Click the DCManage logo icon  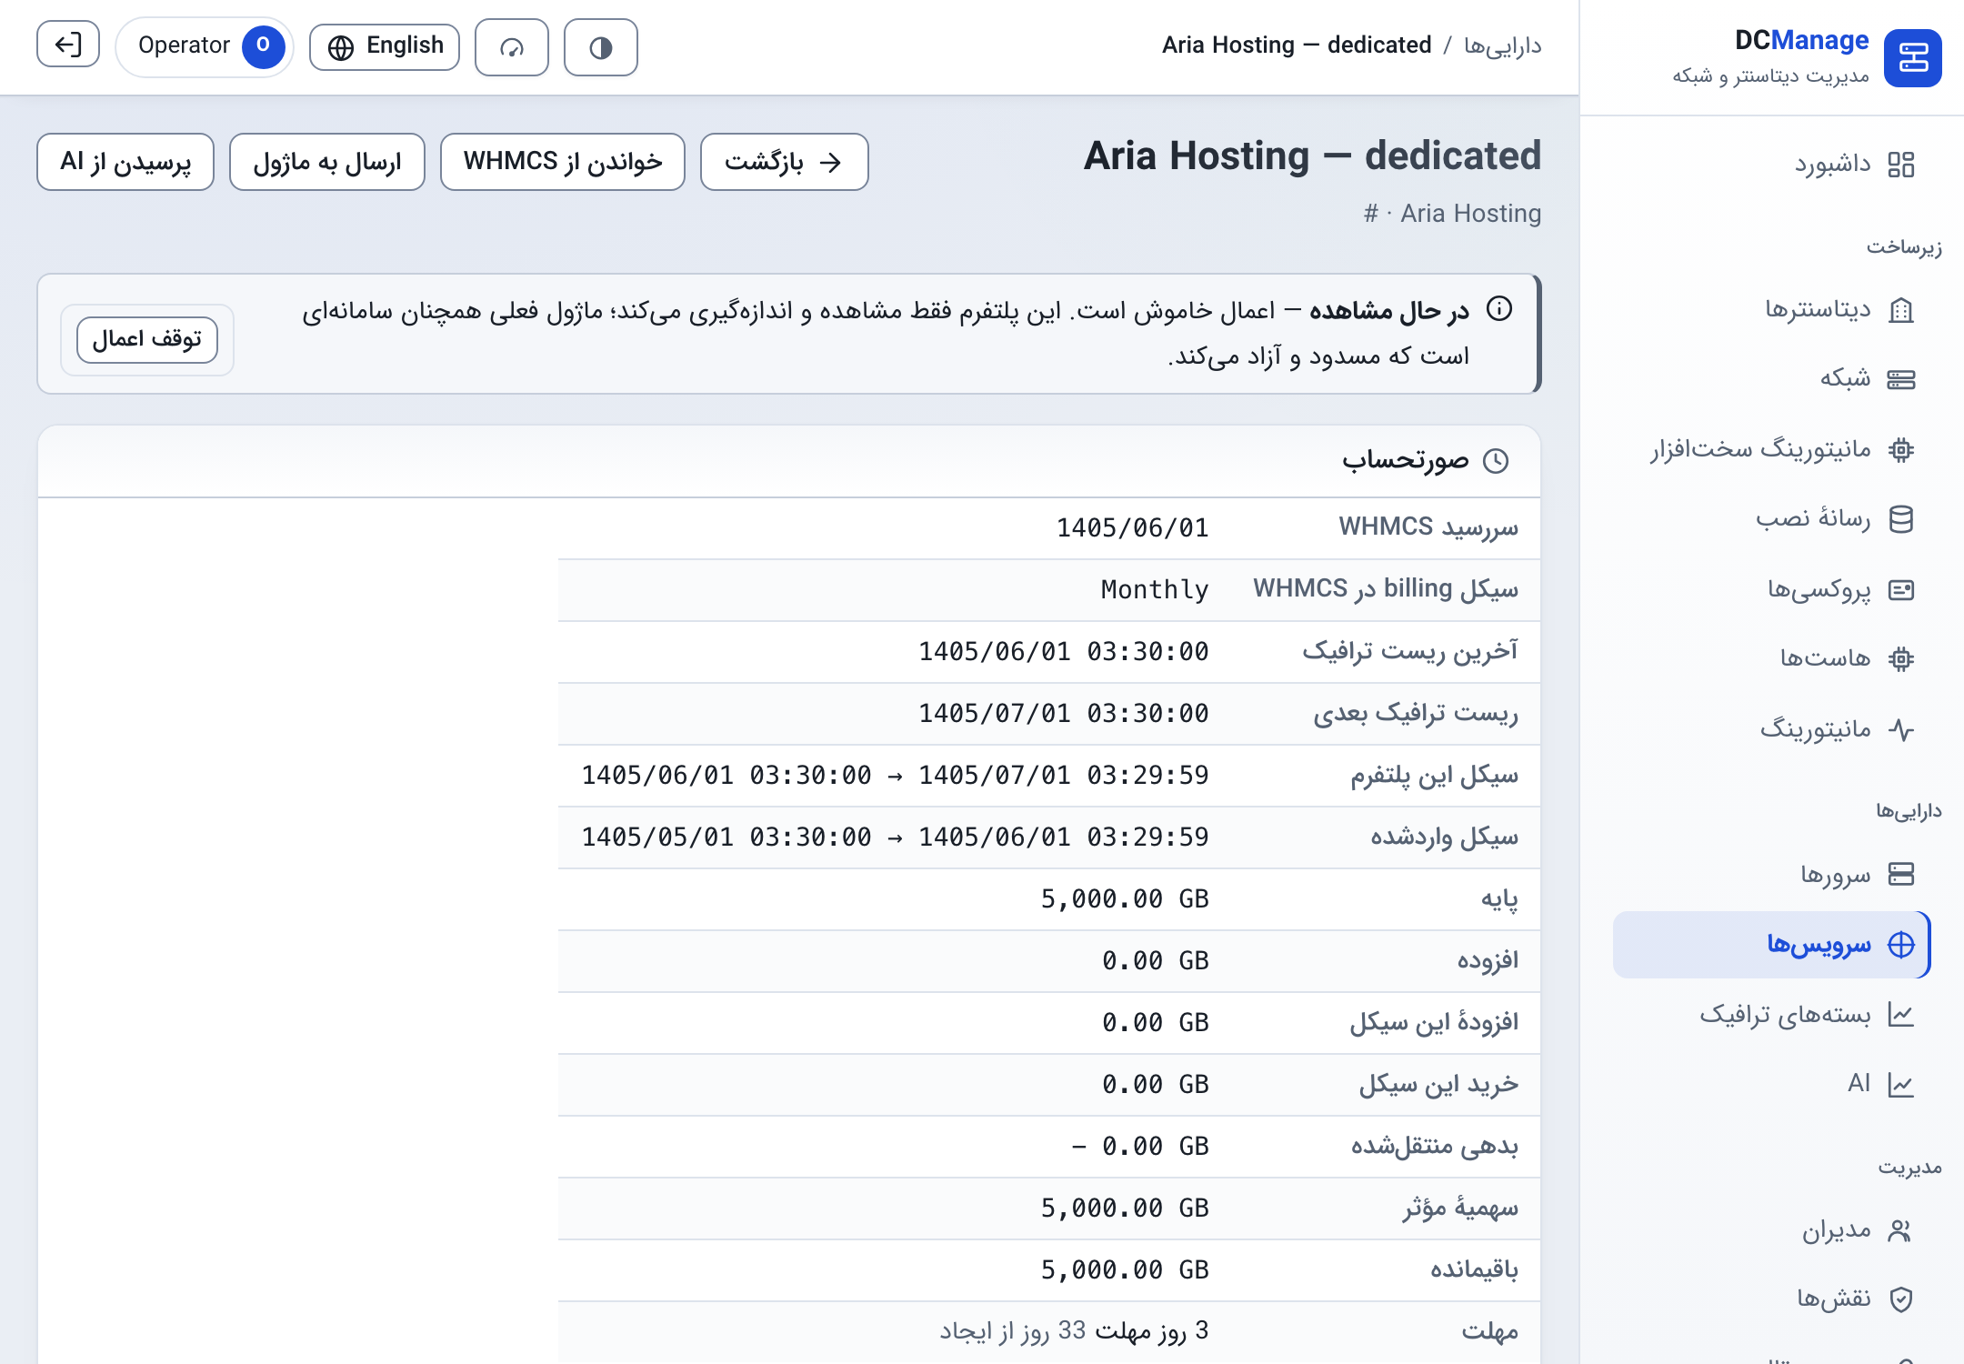(1913, 58)
